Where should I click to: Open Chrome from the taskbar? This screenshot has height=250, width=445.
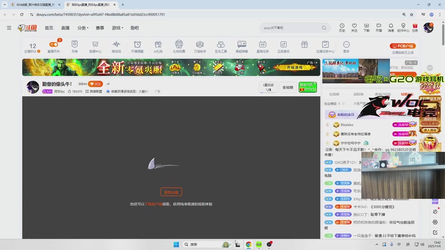coord(248,244)
